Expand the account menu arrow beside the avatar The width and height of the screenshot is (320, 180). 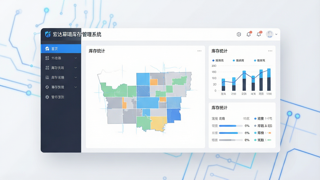(276, 34)
